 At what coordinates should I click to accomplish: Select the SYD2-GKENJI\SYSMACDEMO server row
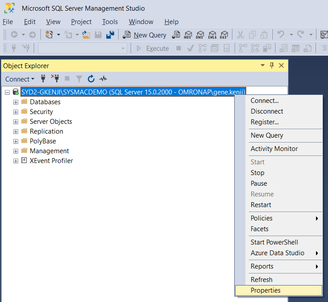[x=133, y=92]
